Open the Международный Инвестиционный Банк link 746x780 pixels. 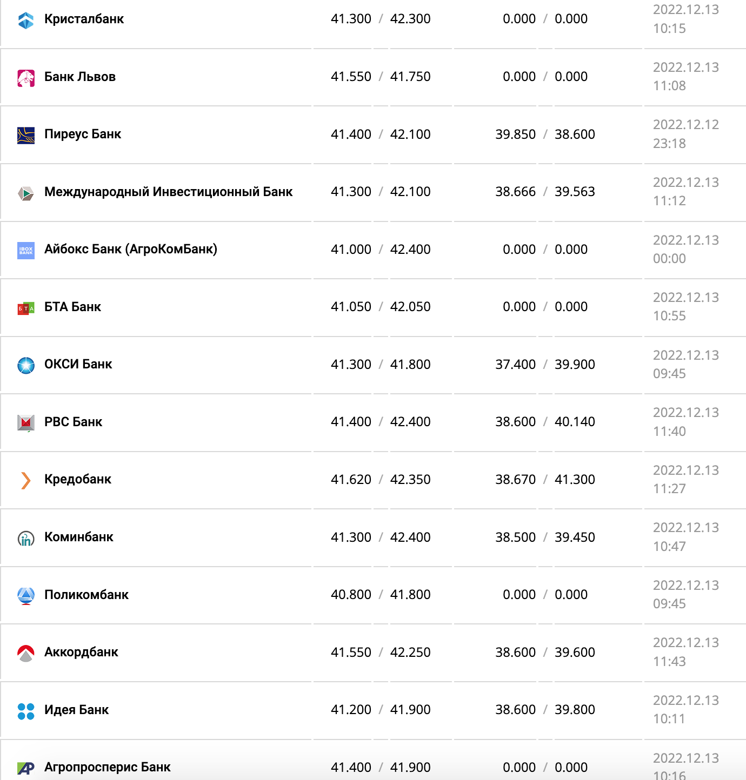[168, 192]
